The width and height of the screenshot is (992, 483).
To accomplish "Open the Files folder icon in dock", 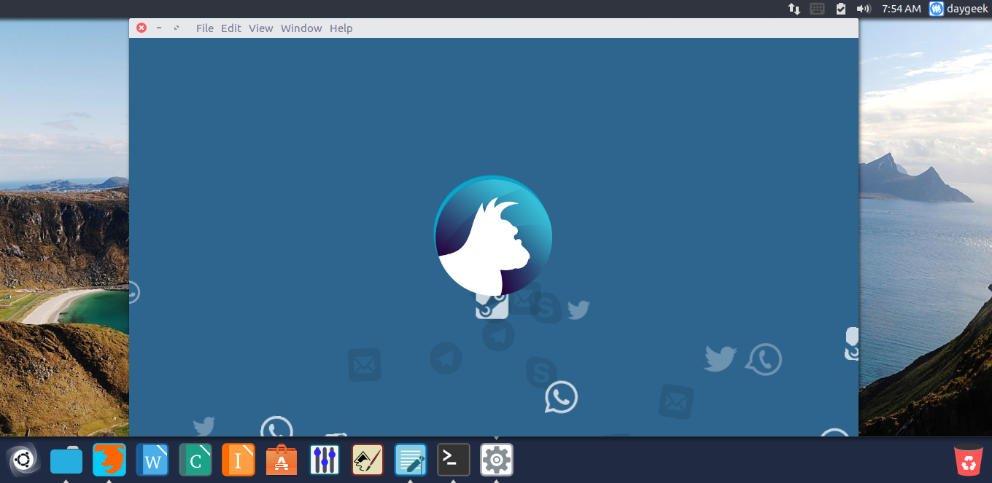I will pyautogui.click(x=66, y=460).
